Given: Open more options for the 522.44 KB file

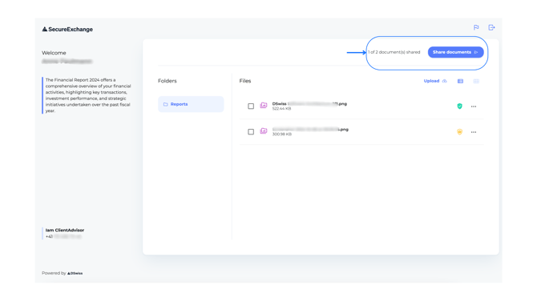Looking at the screenshot, I should (x=474, y=106).
